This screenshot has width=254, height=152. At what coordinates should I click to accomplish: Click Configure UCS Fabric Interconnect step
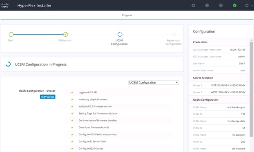pos(98,134)
